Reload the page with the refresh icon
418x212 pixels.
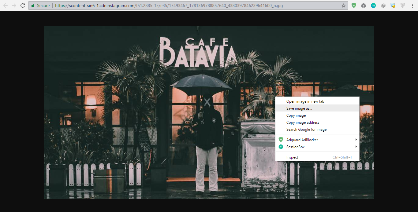pos(23,5)
